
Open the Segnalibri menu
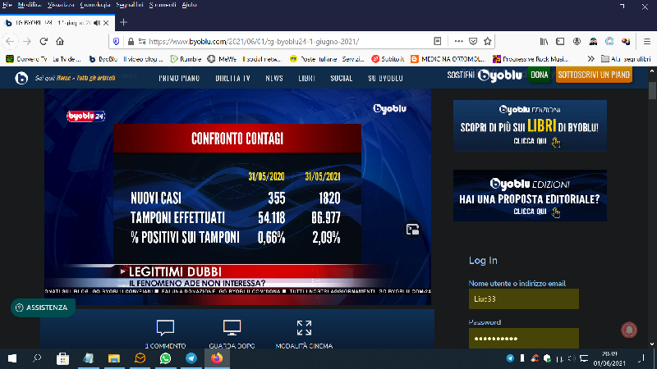pos(130,5)
